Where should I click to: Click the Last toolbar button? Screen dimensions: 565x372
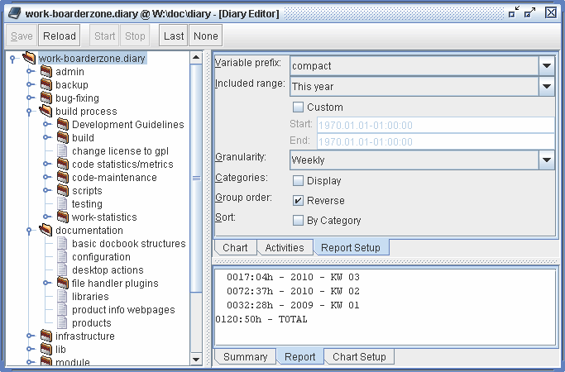pyautogui.click(x=174, y=36)
